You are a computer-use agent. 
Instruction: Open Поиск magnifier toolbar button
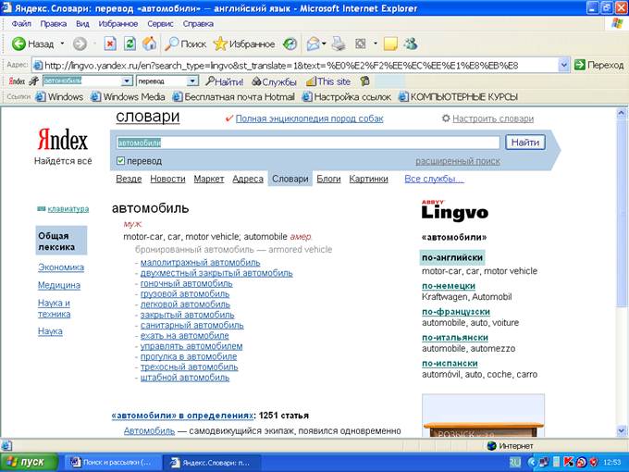[186, 43]
